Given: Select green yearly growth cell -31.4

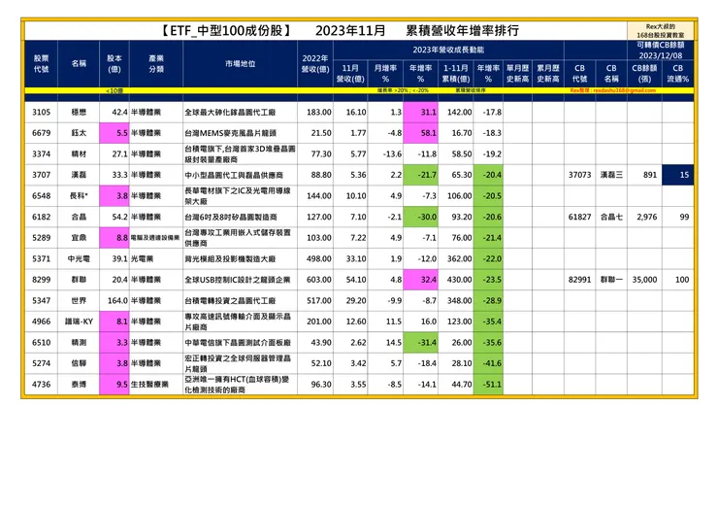Looking at the screenshot, I should click(420, 343).
